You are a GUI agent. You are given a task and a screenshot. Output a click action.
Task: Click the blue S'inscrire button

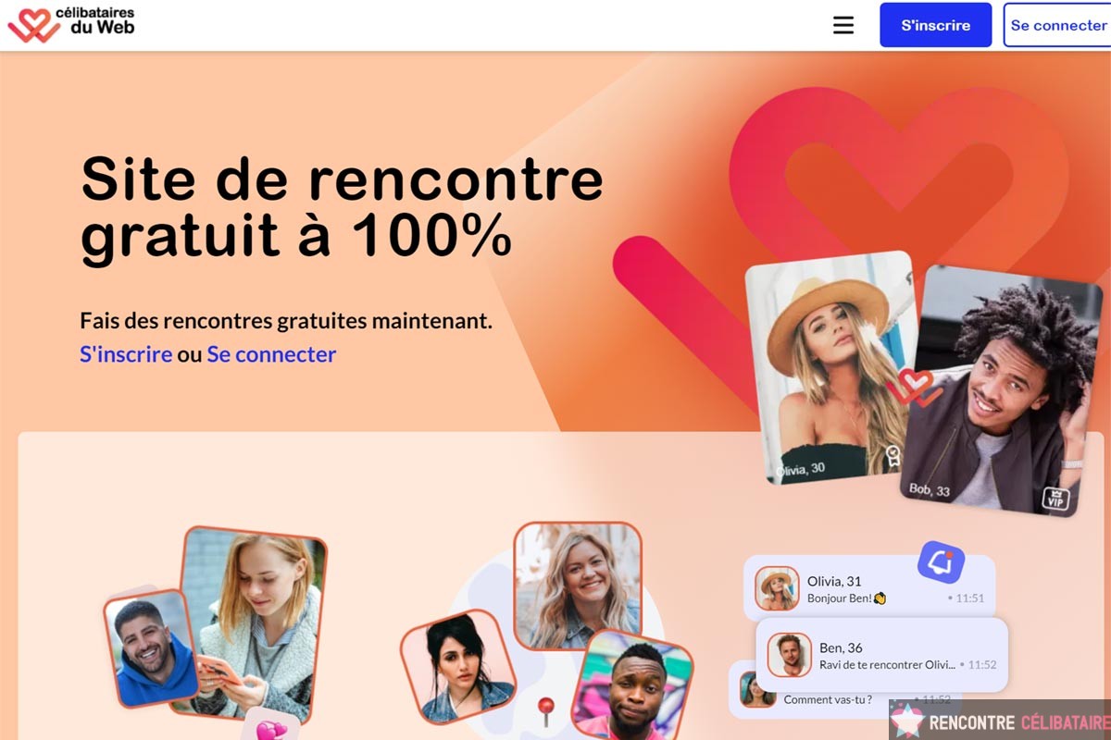click(936, 25)
